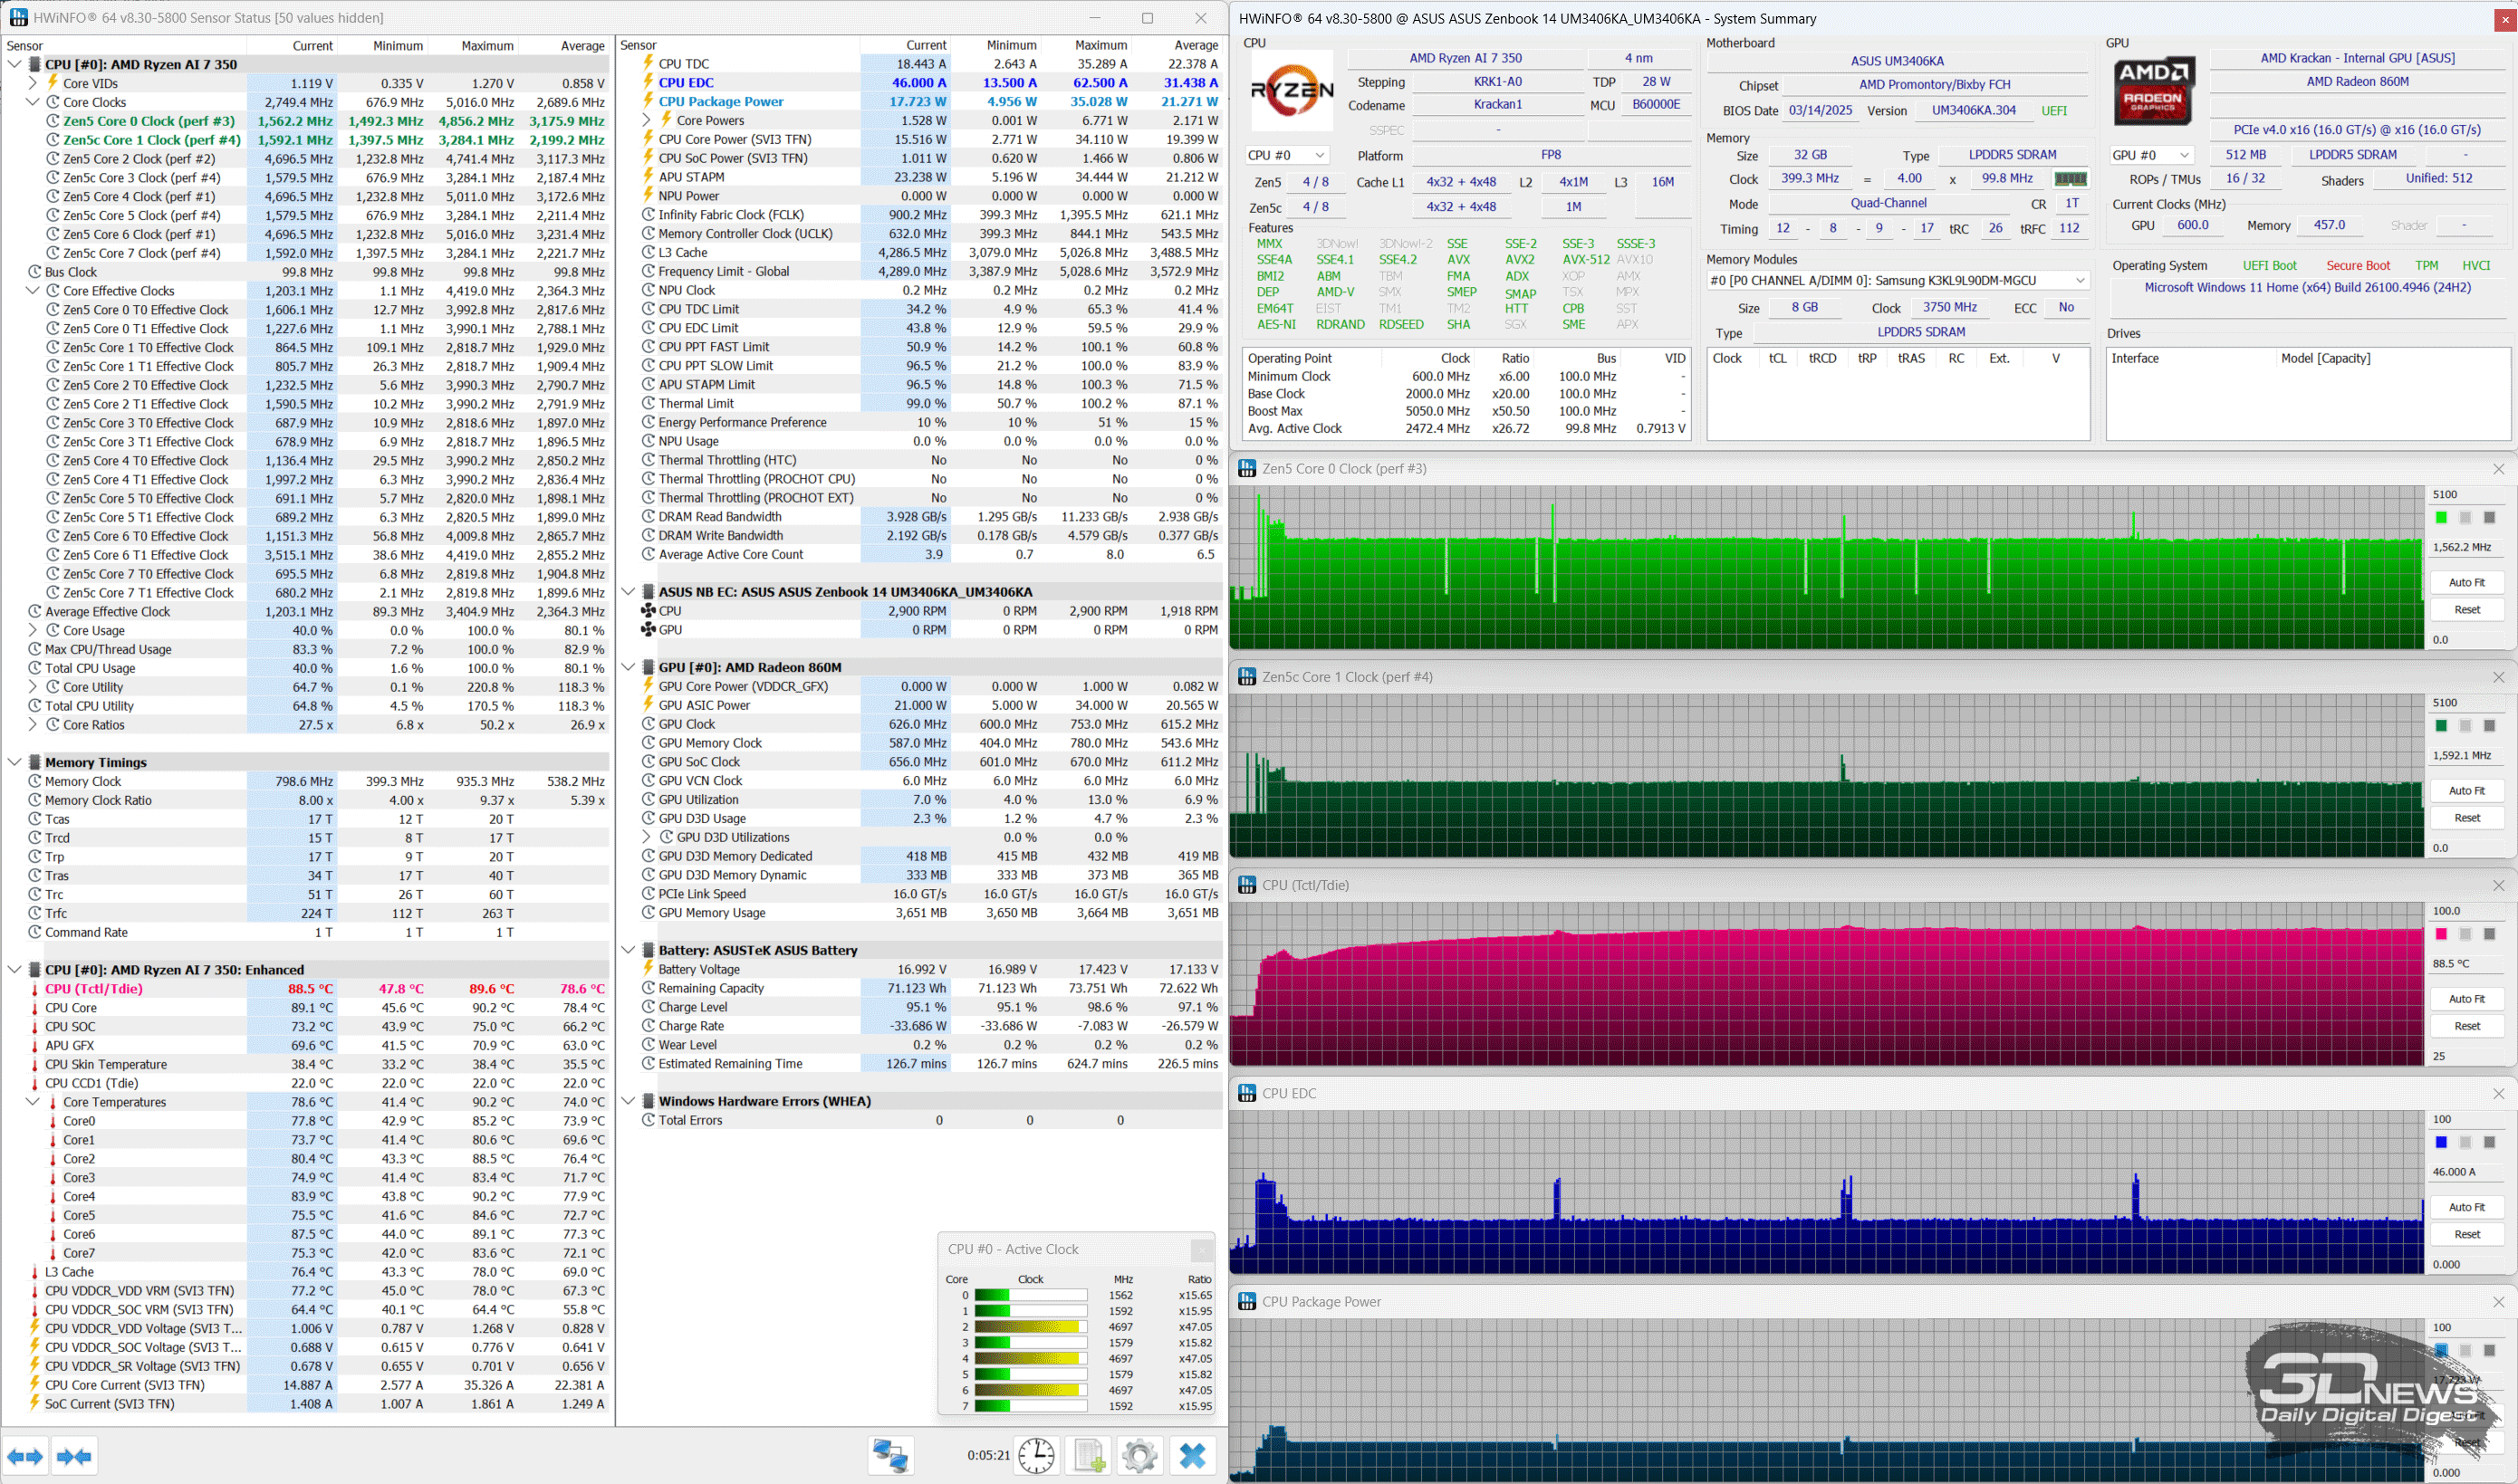Click the AMD Ryzen logo in System Summary
The width and height of the screenshot is (2518, 1484).
click(x=1292, y=91)
